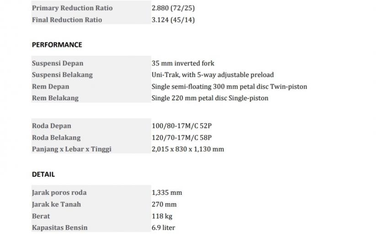Select the 120/70-17M/C 58P tire value
The image size is (376, 241).
point(182,137)
